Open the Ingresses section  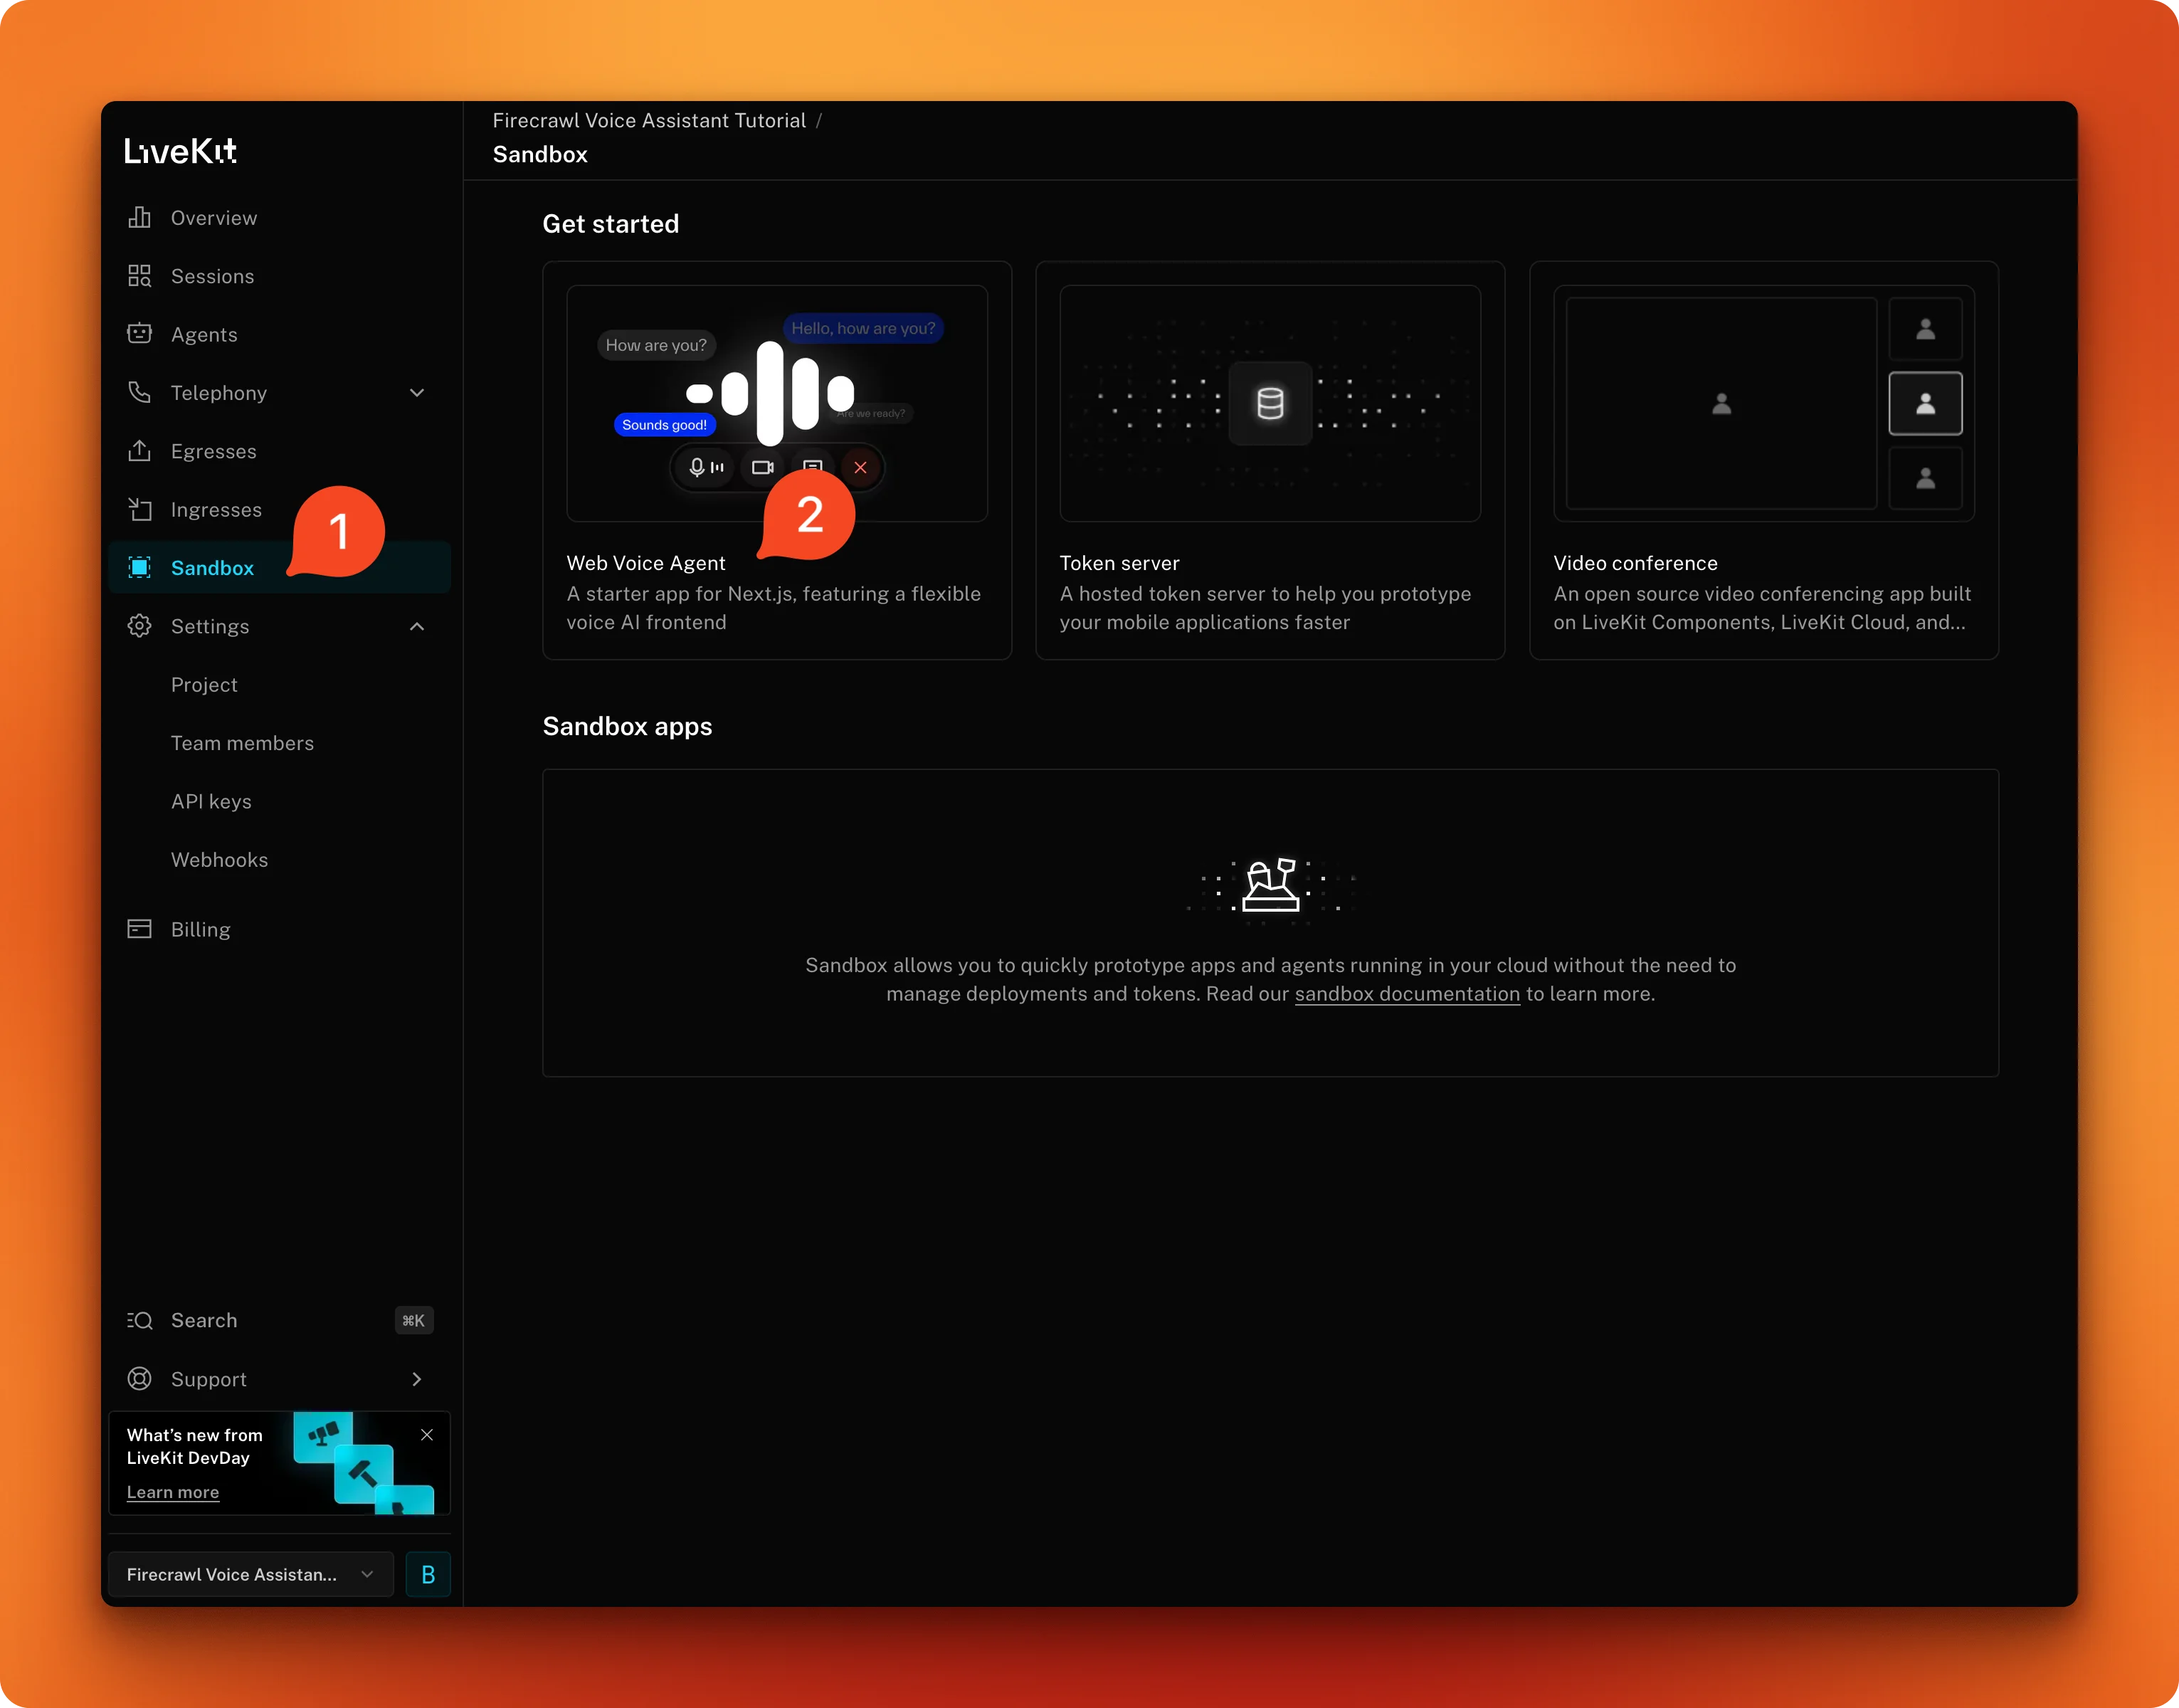216,509
